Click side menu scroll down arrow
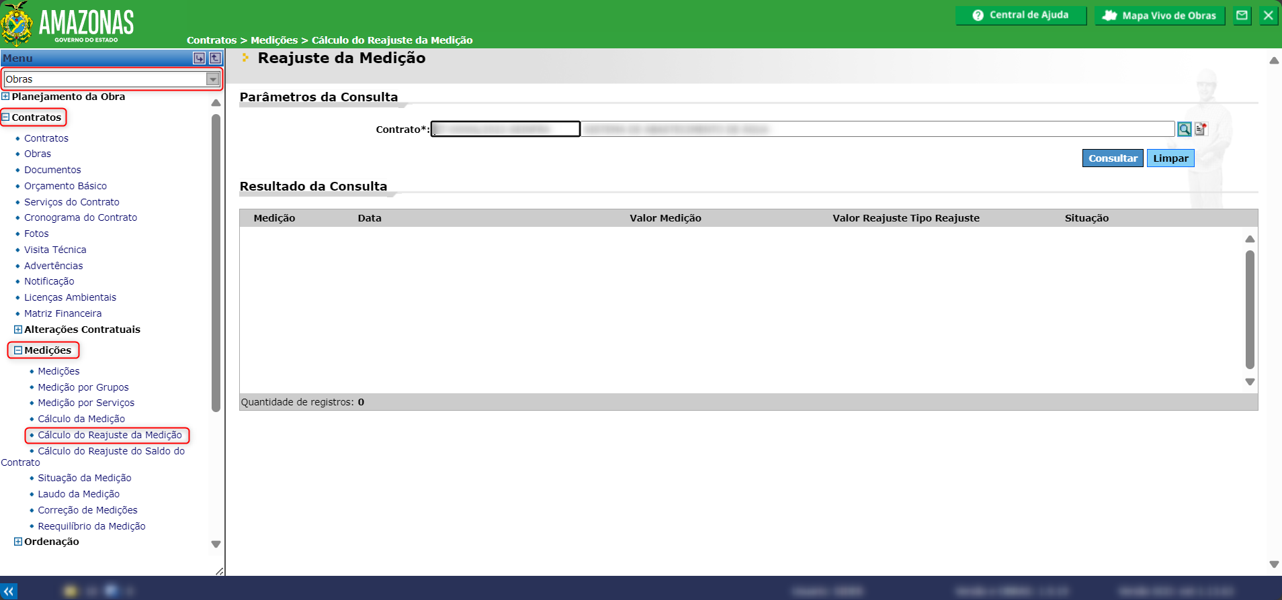The image size is (1282, 600). pyautogui.click(x=216, y=544)
